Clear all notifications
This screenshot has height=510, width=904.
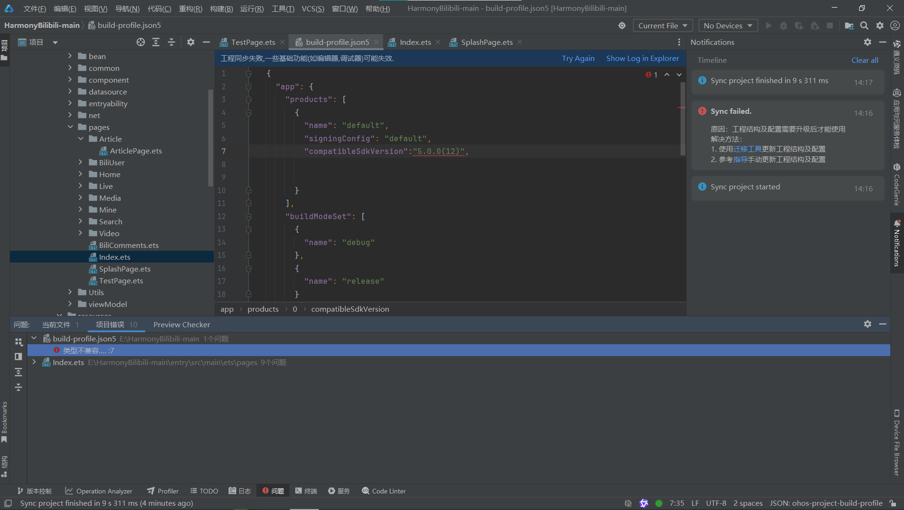(865, 60)
